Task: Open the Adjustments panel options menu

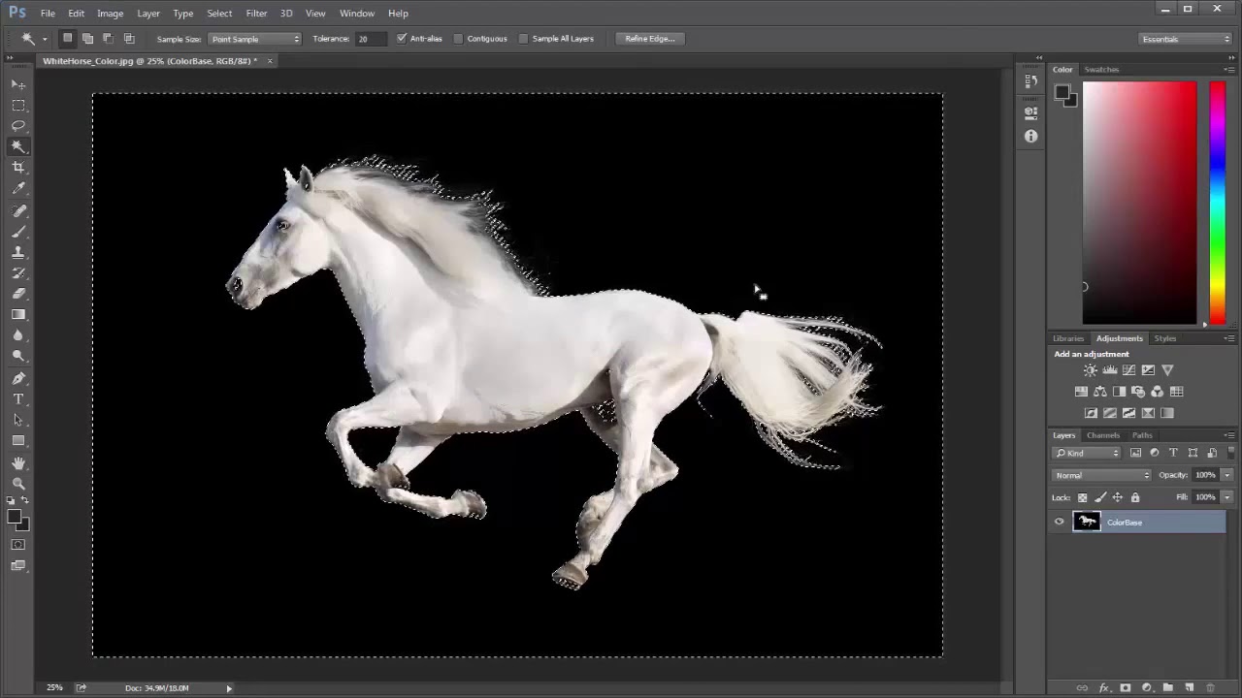Action: [1229, 338]
